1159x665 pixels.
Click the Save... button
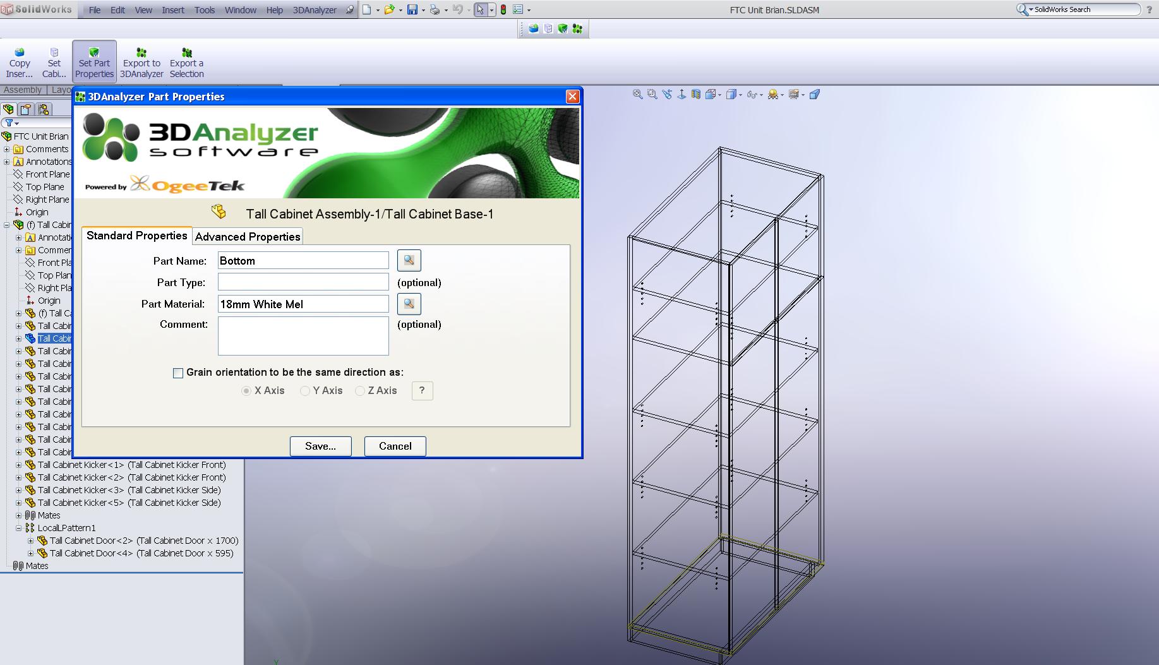click(x=320, y=446)
